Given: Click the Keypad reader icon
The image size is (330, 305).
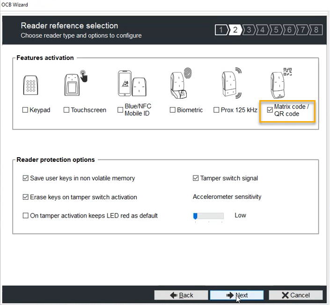Looking at the screenshot, I should 30,86.
